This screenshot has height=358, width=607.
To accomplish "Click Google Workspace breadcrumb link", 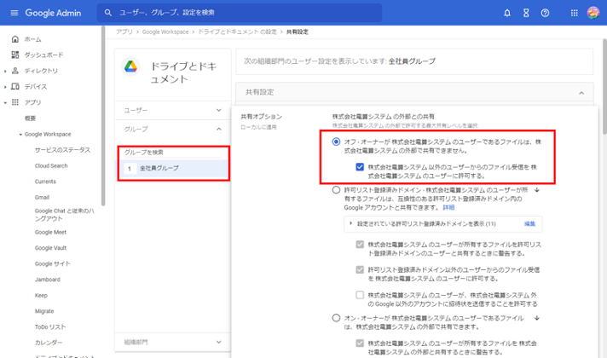I will pos(165,32).
